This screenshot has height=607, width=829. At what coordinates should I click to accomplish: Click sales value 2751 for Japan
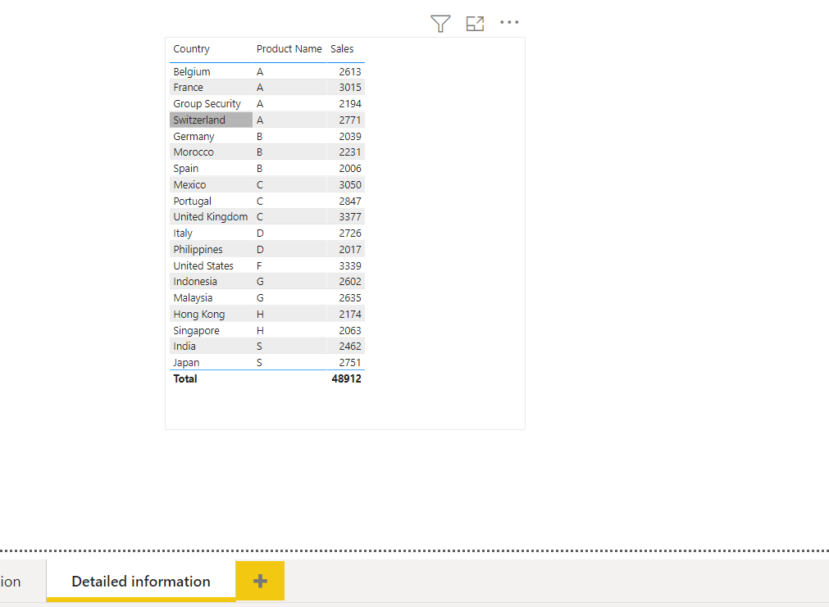click(x=350, y=362)
